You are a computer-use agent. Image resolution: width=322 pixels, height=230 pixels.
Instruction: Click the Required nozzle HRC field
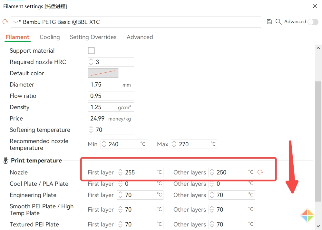(x=111, y=62)
